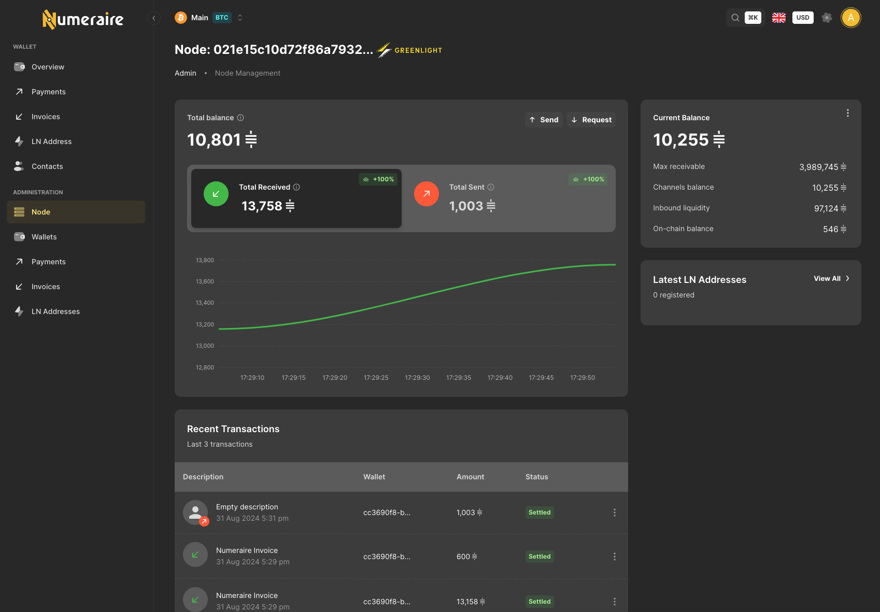The image size is (880, 612).
Task: Click the LN Addresses lightning icon
Action: click(x=19, y=311)
